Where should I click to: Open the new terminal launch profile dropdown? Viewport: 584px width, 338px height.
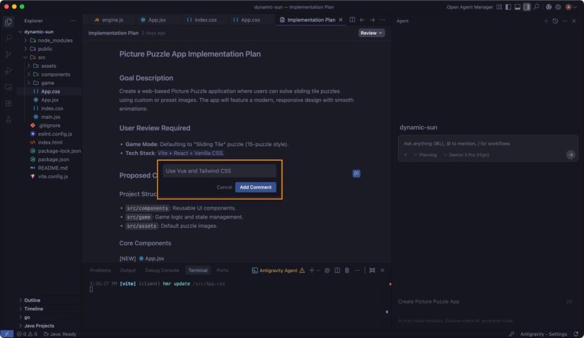[318, 271]
